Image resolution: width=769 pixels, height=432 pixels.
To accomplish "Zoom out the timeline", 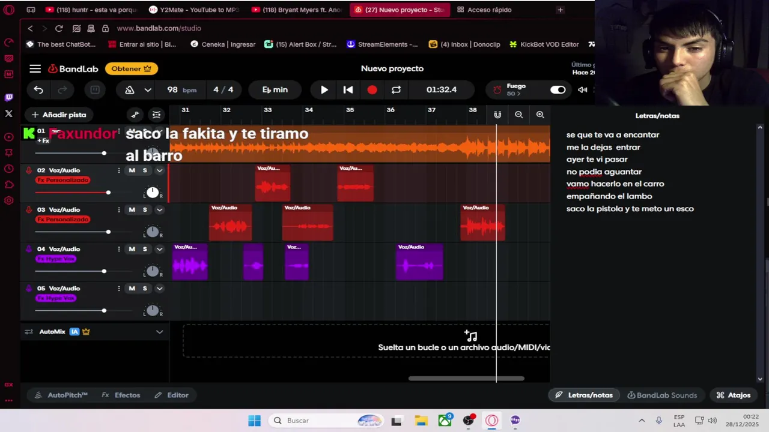I will click(518, 115).
